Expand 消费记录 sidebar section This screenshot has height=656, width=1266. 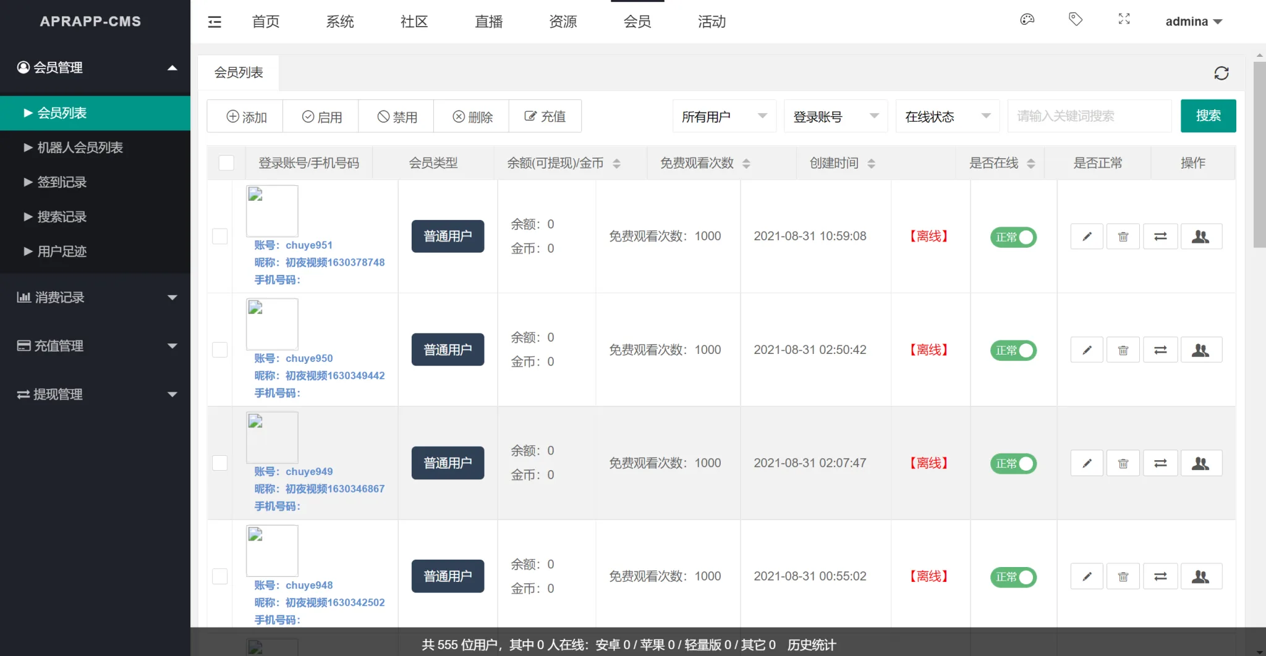click(95, 298)
